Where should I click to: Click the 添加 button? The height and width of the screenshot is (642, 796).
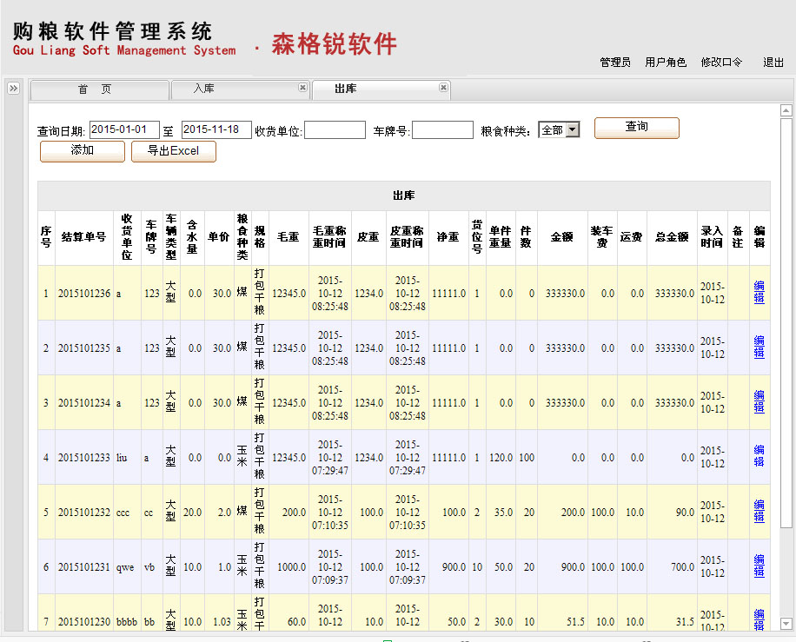(x=83, y=151)
